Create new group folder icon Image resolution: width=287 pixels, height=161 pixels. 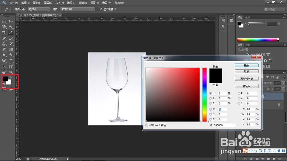268,159
